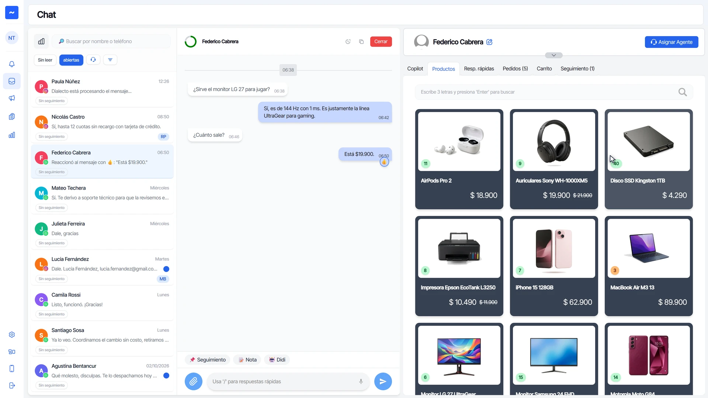Select the AirPods Pro 2 product card

459,159
